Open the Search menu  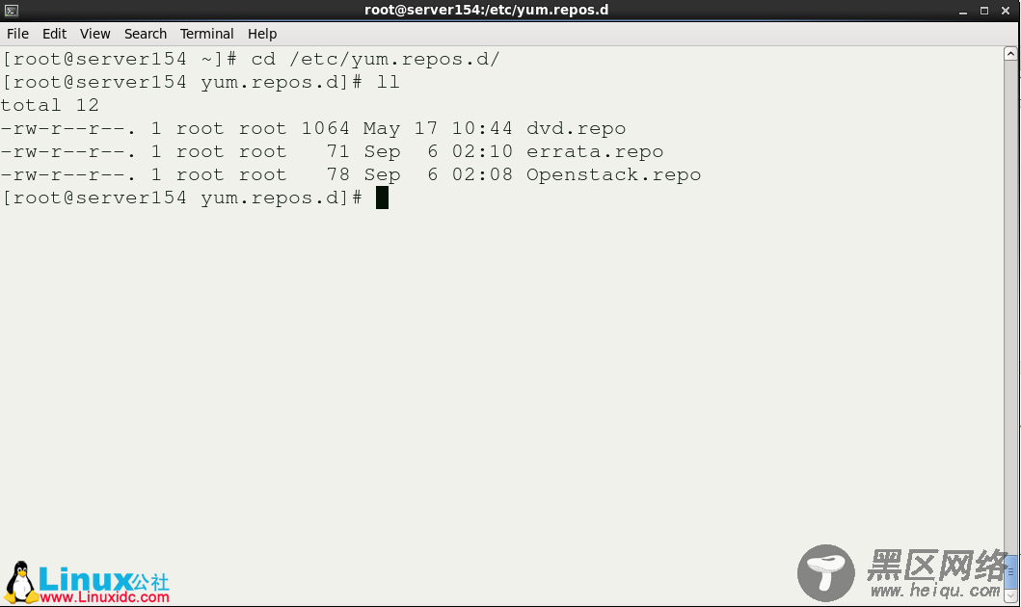[146, 34]
